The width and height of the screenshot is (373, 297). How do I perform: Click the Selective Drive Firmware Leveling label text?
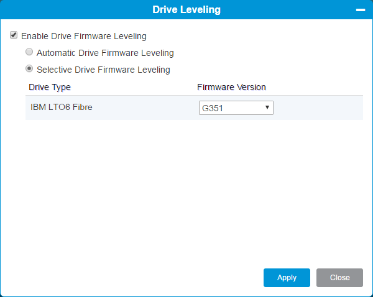pyautogui.click(x=103, y=70)
